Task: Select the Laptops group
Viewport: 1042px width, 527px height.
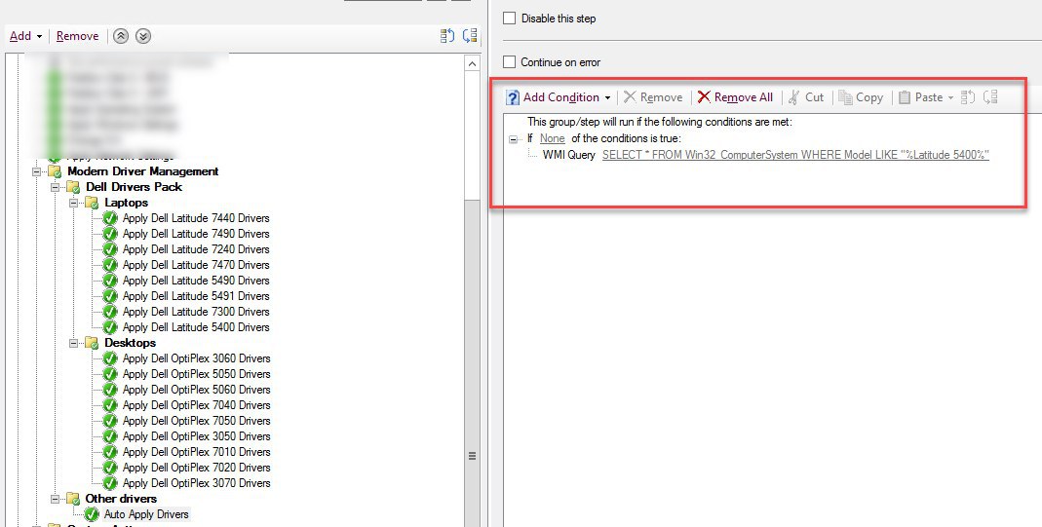Action: tap(127, 203)
